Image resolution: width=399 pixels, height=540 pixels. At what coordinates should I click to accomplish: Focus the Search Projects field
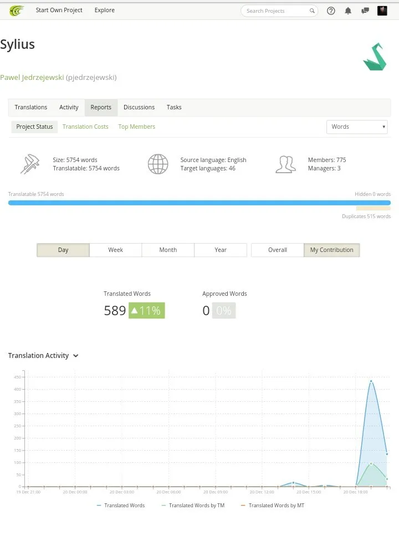[x=279, y=11]
